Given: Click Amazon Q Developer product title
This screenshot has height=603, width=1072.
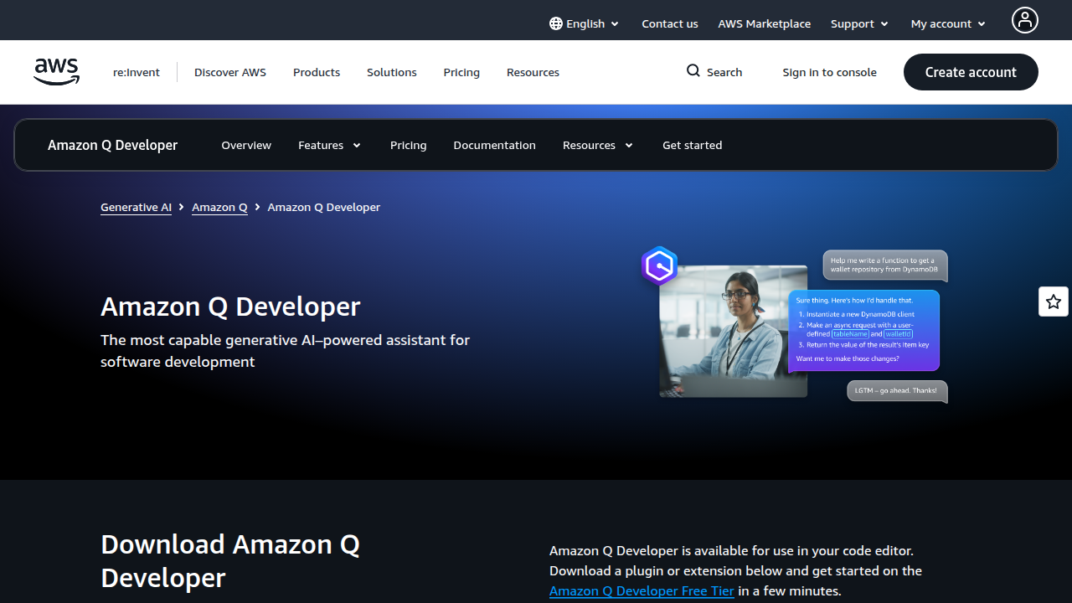Looking at the screenshot, I should tap(113, 145).
